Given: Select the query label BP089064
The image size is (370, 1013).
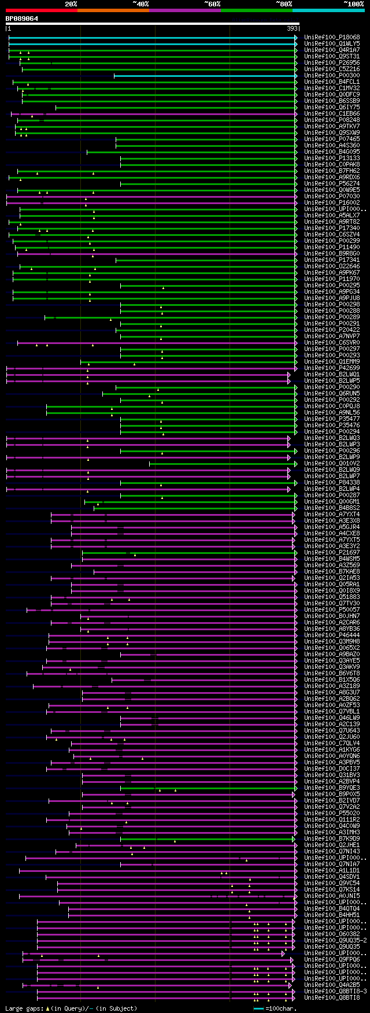Looking at the screenshot, I should tap(22, 19).
